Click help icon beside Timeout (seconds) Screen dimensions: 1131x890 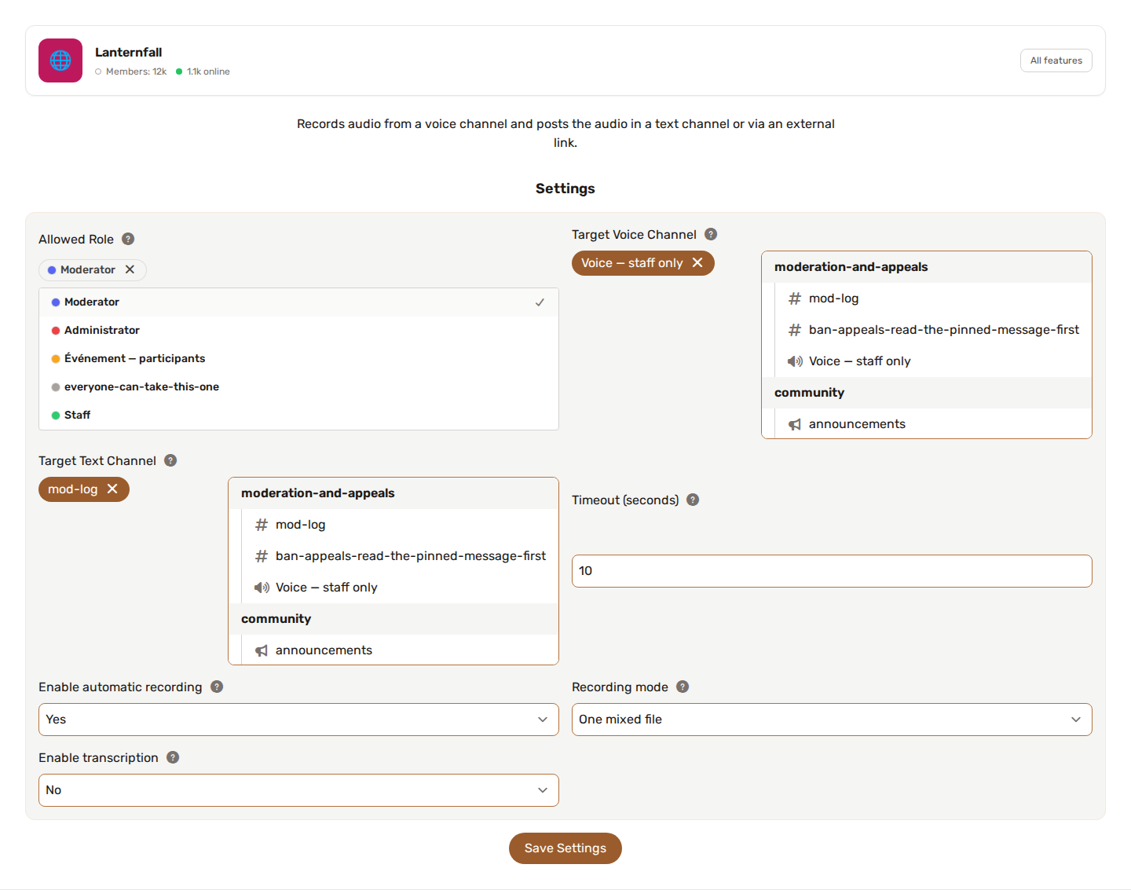(693, 500)
